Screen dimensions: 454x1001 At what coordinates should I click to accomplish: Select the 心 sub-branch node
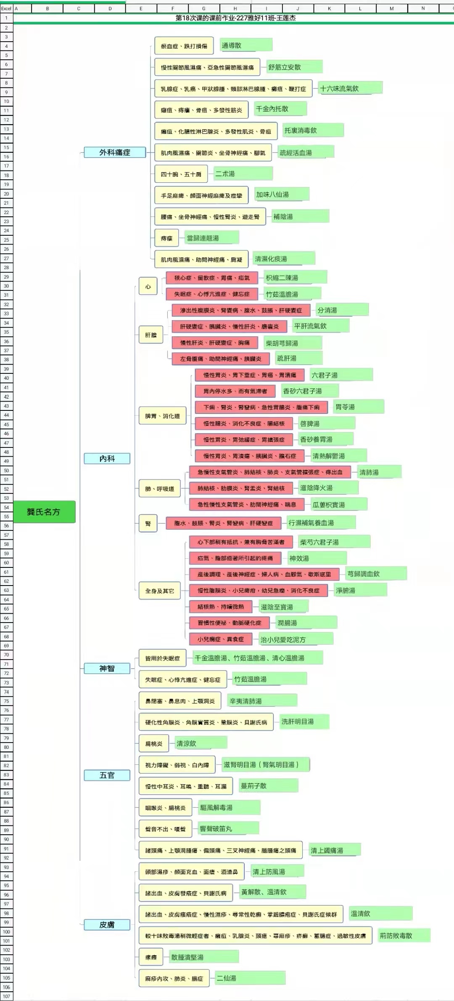(148, 287)
